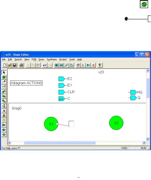Click the Print icon

(x=21, y=65)
